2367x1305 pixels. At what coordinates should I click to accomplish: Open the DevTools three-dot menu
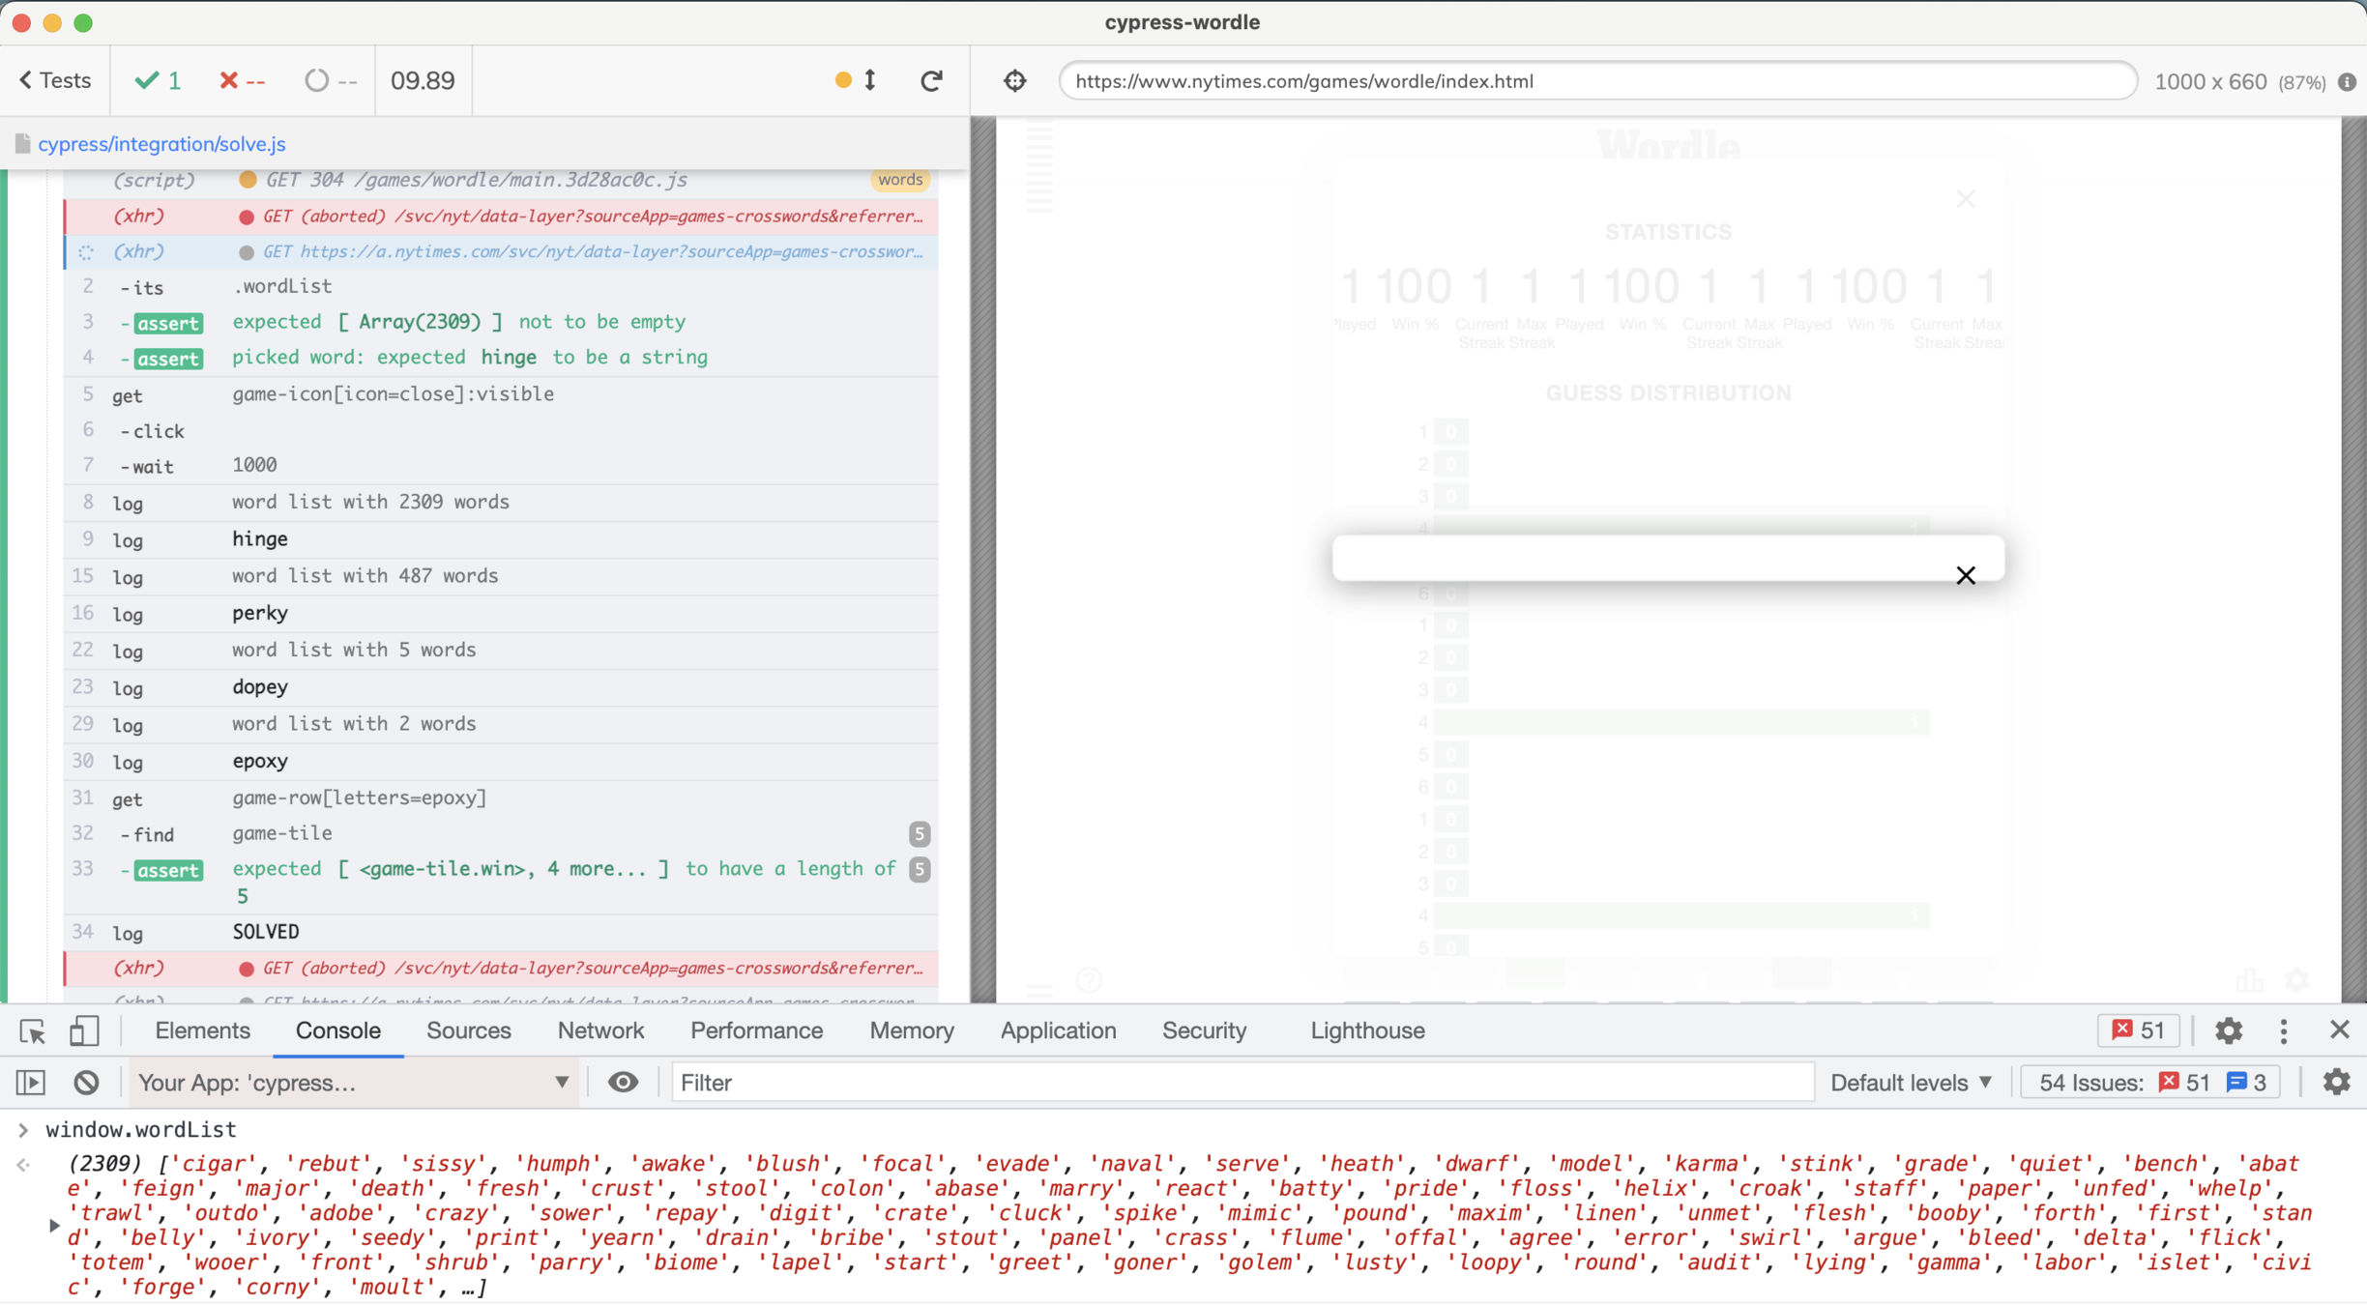[2284, 1031]
